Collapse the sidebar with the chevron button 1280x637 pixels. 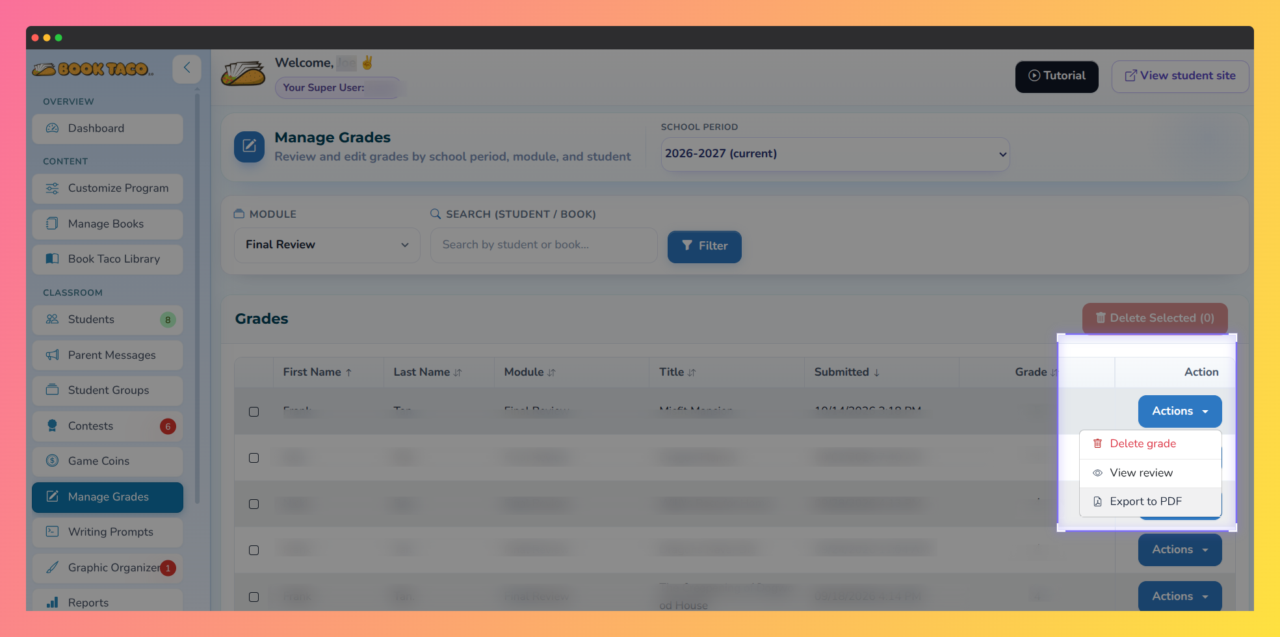tap(187, 68)
